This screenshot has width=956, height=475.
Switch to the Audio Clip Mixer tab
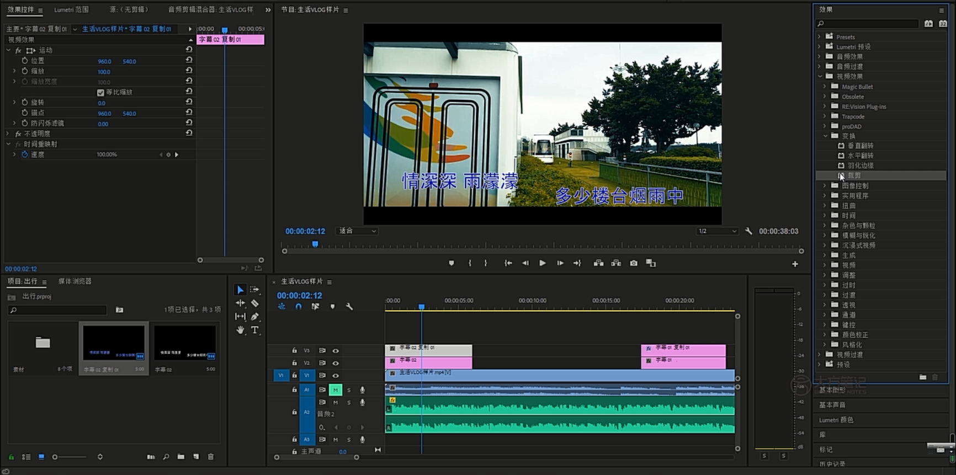point(211,10)
